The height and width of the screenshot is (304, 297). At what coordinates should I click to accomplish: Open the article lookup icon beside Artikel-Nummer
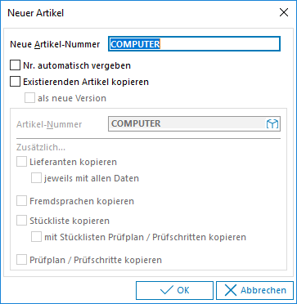tap(272, 124)
